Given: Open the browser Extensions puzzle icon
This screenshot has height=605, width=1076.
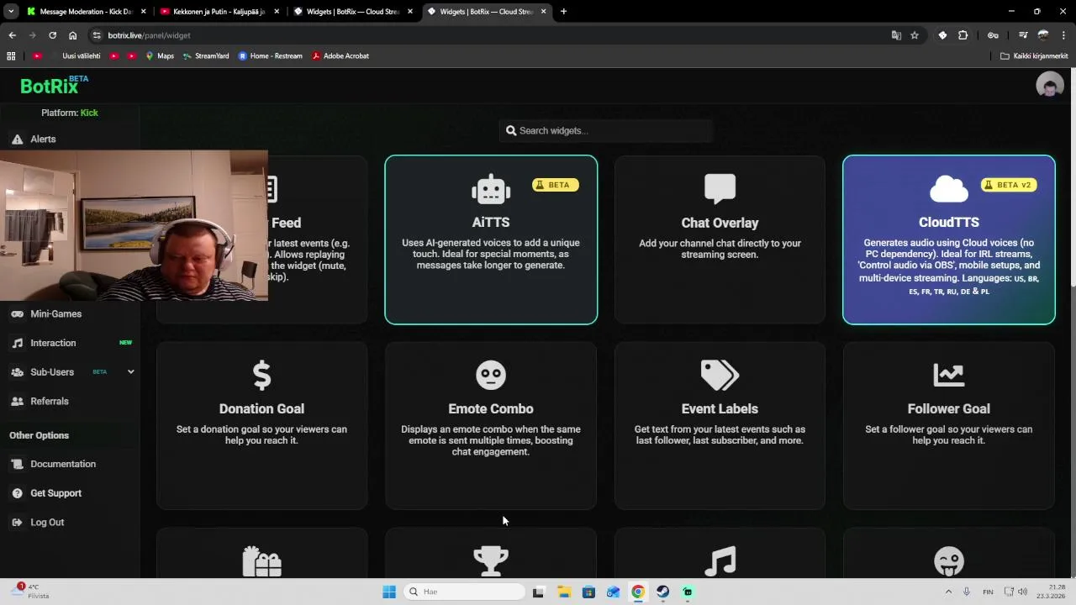Looking at the screenshot, I should (x=963, y=35).
